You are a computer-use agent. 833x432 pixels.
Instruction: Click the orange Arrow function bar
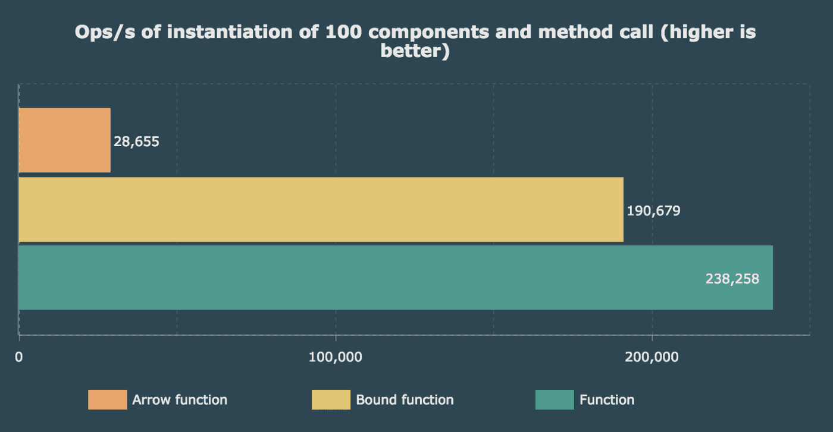pos(64,141)
